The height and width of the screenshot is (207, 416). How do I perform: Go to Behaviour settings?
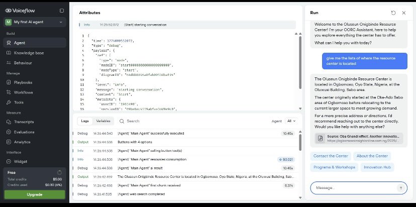click(x=23, y=63)
